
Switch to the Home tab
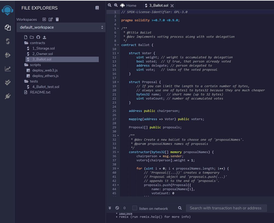131,5
